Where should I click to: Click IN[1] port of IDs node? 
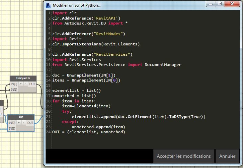pos(12,128)
